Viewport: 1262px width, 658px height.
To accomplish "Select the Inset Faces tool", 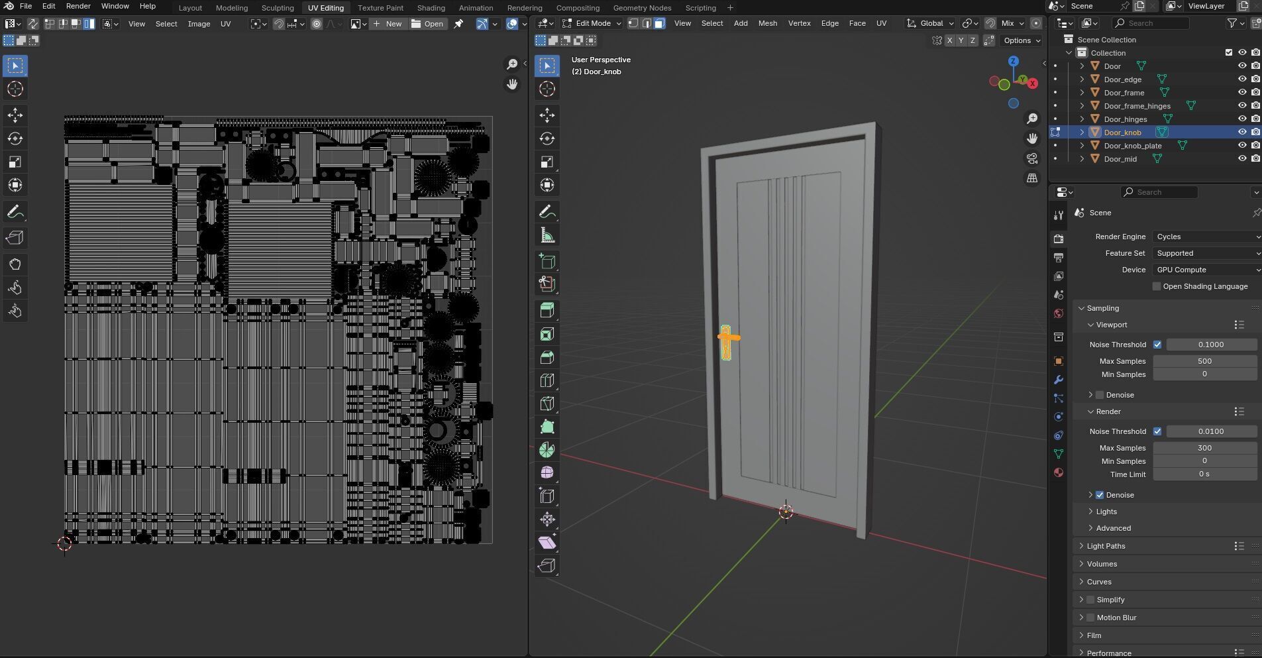I will tap(547, 334).
